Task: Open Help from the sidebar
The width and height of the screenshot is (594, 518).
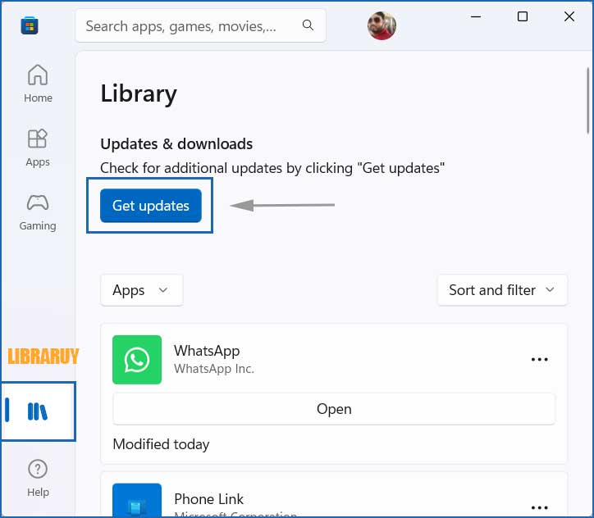Action: 38,478
